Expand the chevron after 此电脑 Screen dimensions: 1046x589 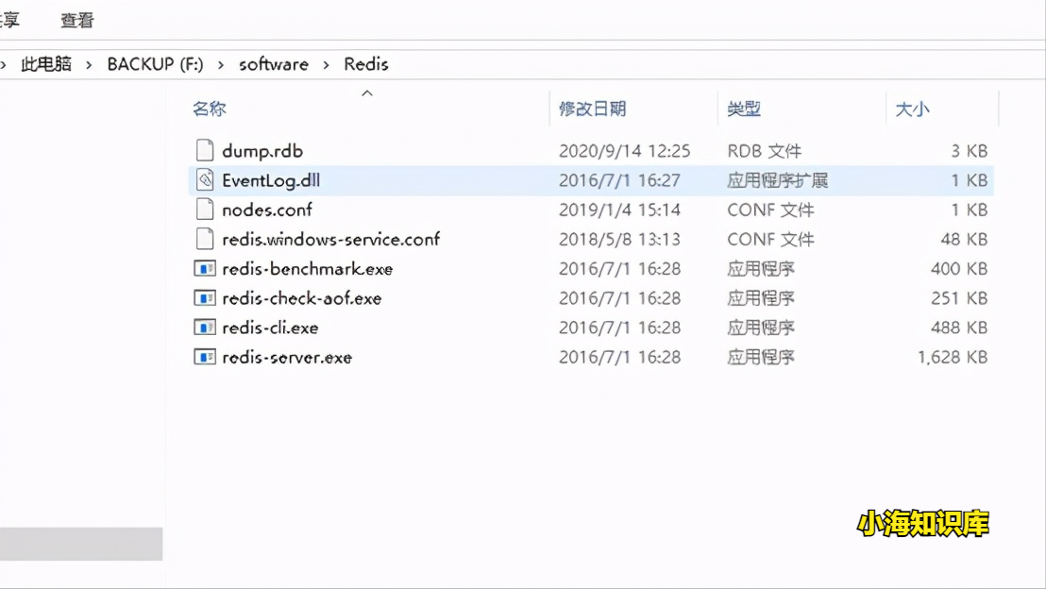(x=89, y=65)
